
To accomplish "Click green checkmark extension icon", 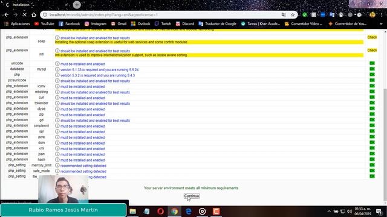I will 305,14.
